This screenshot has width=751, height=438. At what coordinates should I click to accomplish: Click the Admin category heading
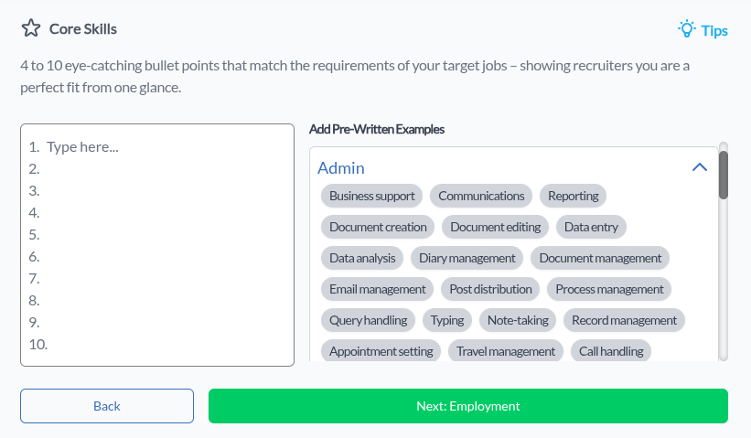pyautogui.click(x=341, y=168)
